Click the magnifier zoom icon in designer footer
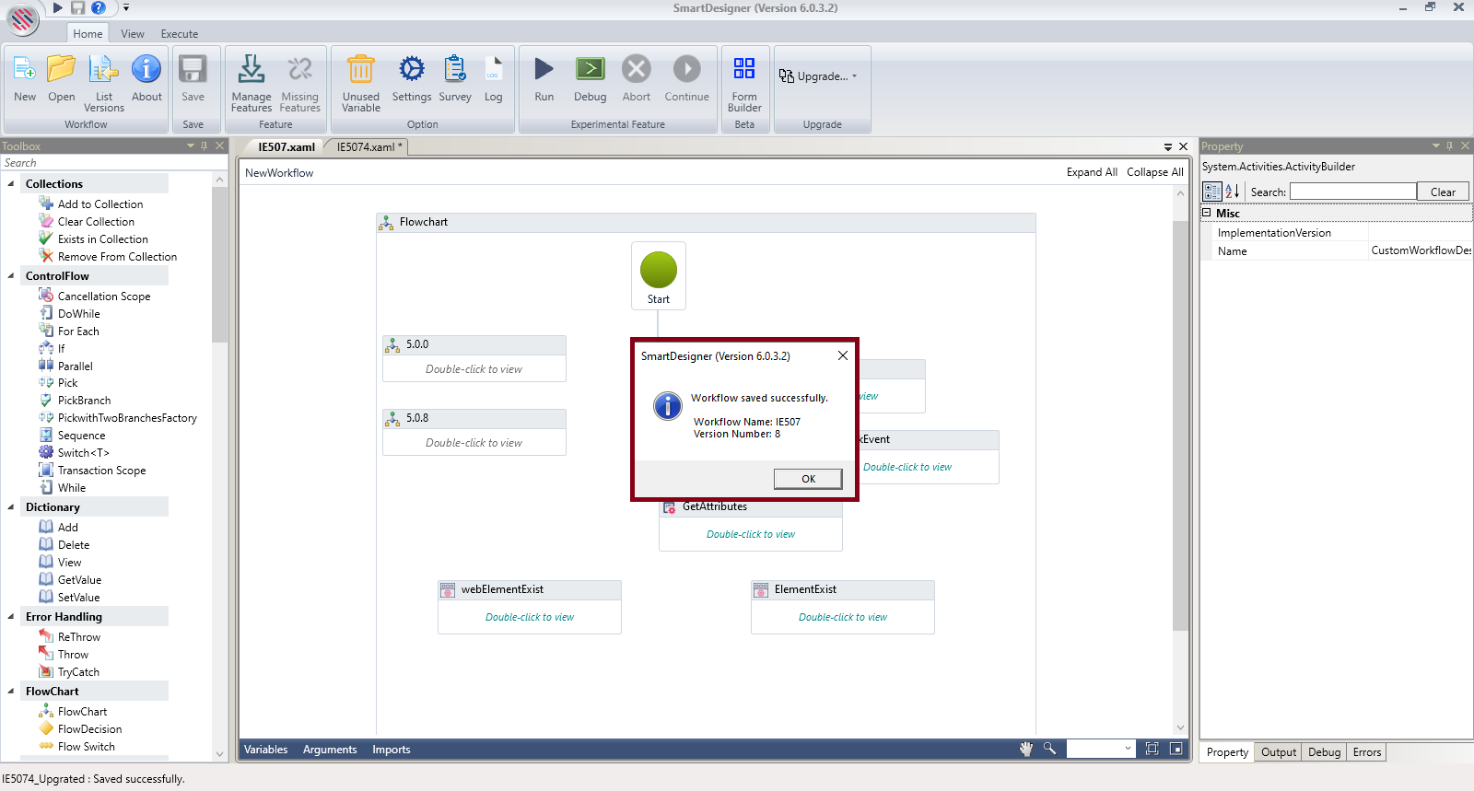Viewport: 1474px width, 791px height. point(1049,749)
